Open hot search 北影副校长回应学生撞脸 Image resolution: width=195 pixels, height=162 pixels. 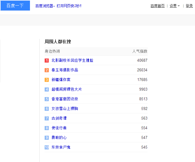[72, 60]
